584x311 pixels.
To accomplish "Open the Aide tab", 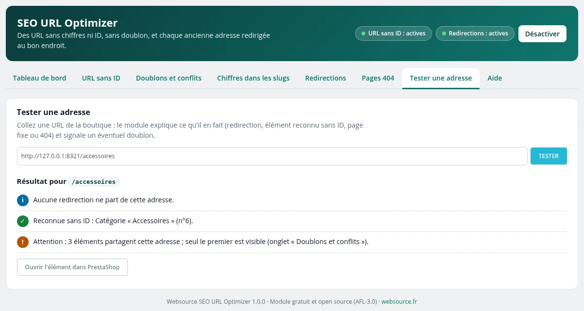I will click(495, 78).
